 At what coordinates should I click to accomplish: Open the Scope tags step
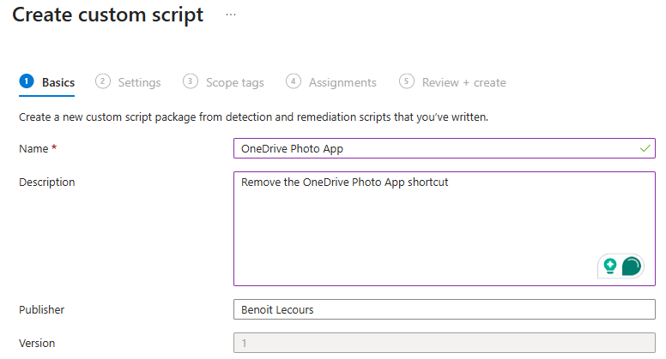pos(223,82)
